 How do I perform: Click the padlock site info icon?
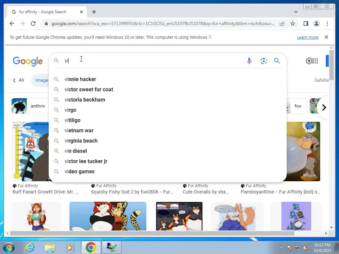tap(46, 23)
